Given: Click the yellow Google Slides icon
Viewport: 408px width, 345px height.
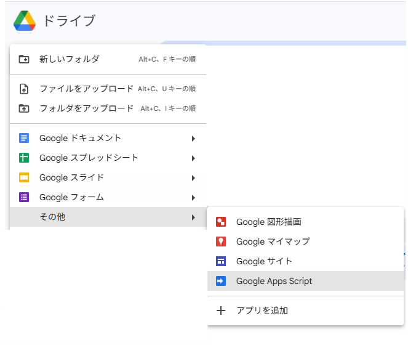Looking at the screenshot, I should pos(24,177).
